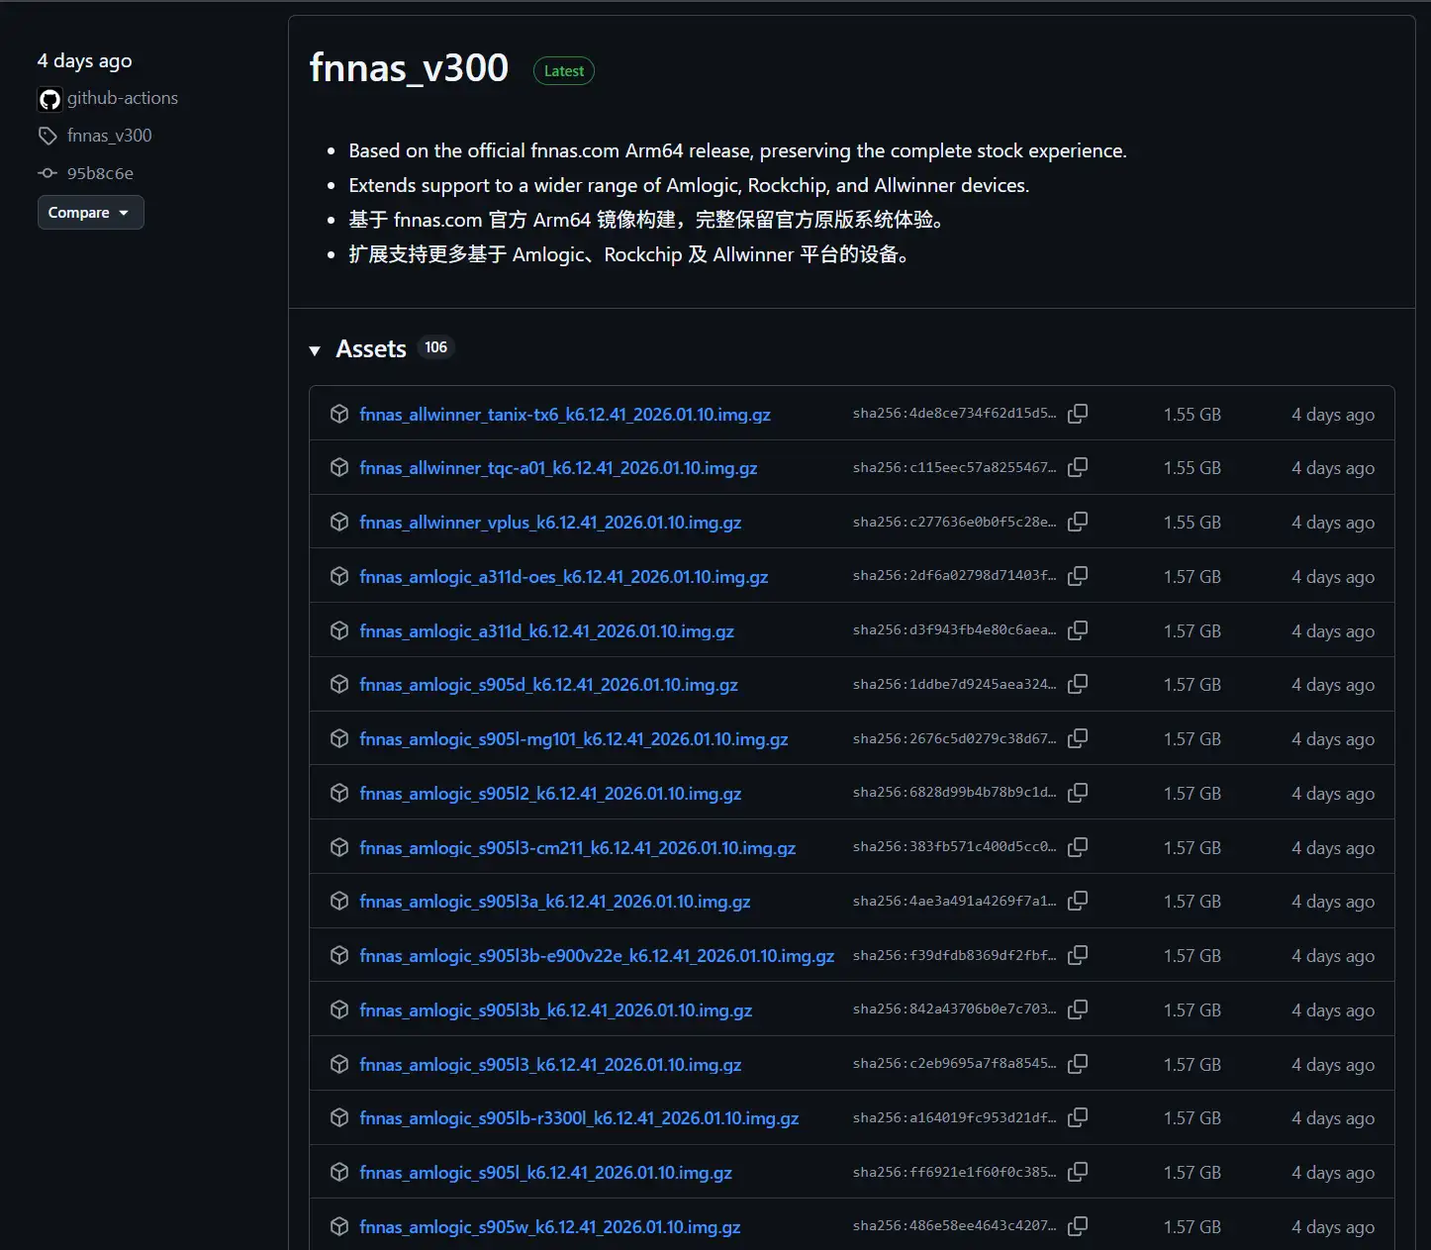
Task: Download fnnas_amlogic_s905l2 image file
Action: tap(550, 792)
